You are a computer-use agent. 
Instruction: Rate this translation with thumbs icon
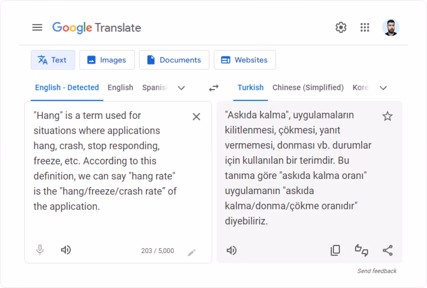[x=361, y=250]
